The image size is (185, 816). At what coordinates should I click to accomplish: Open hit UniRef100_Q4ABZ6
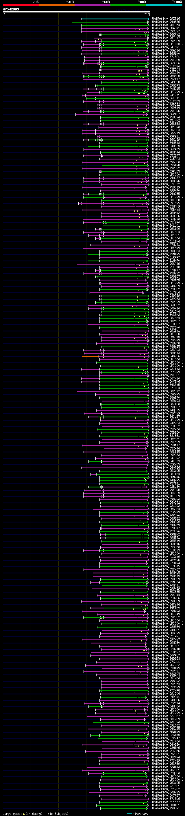click(x=166, y=22)
